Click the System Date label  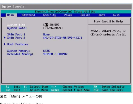coord(17,28)
